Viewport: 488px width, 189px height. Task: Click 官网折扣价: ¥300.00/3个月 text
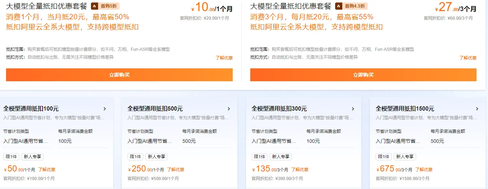coord(277,178)
